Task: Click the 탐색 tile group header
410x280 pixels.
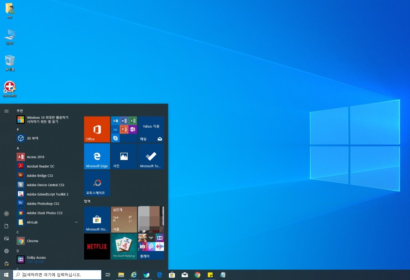Action: [87, 202]
